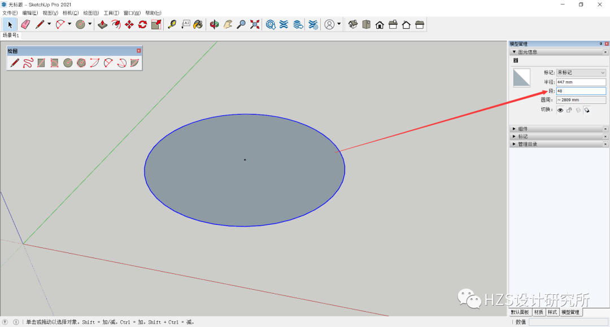Select the Freehand drawing tool
Viewport: 610px width, 327px height.
pos(28,62)
